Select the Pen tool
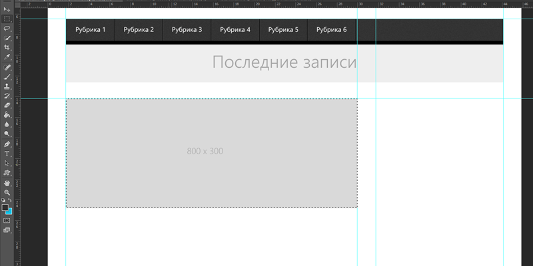This screenshot has height=266, width=533. [7, 144]
